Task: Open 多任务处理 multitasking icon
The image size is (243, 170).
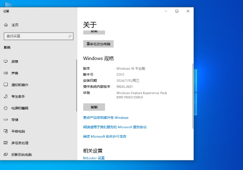Action: 6,143
